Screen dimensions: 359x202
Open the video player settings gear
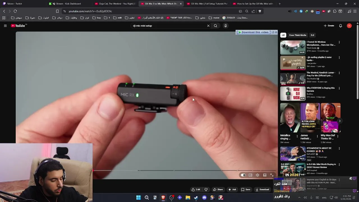click(x=257, y=175)
